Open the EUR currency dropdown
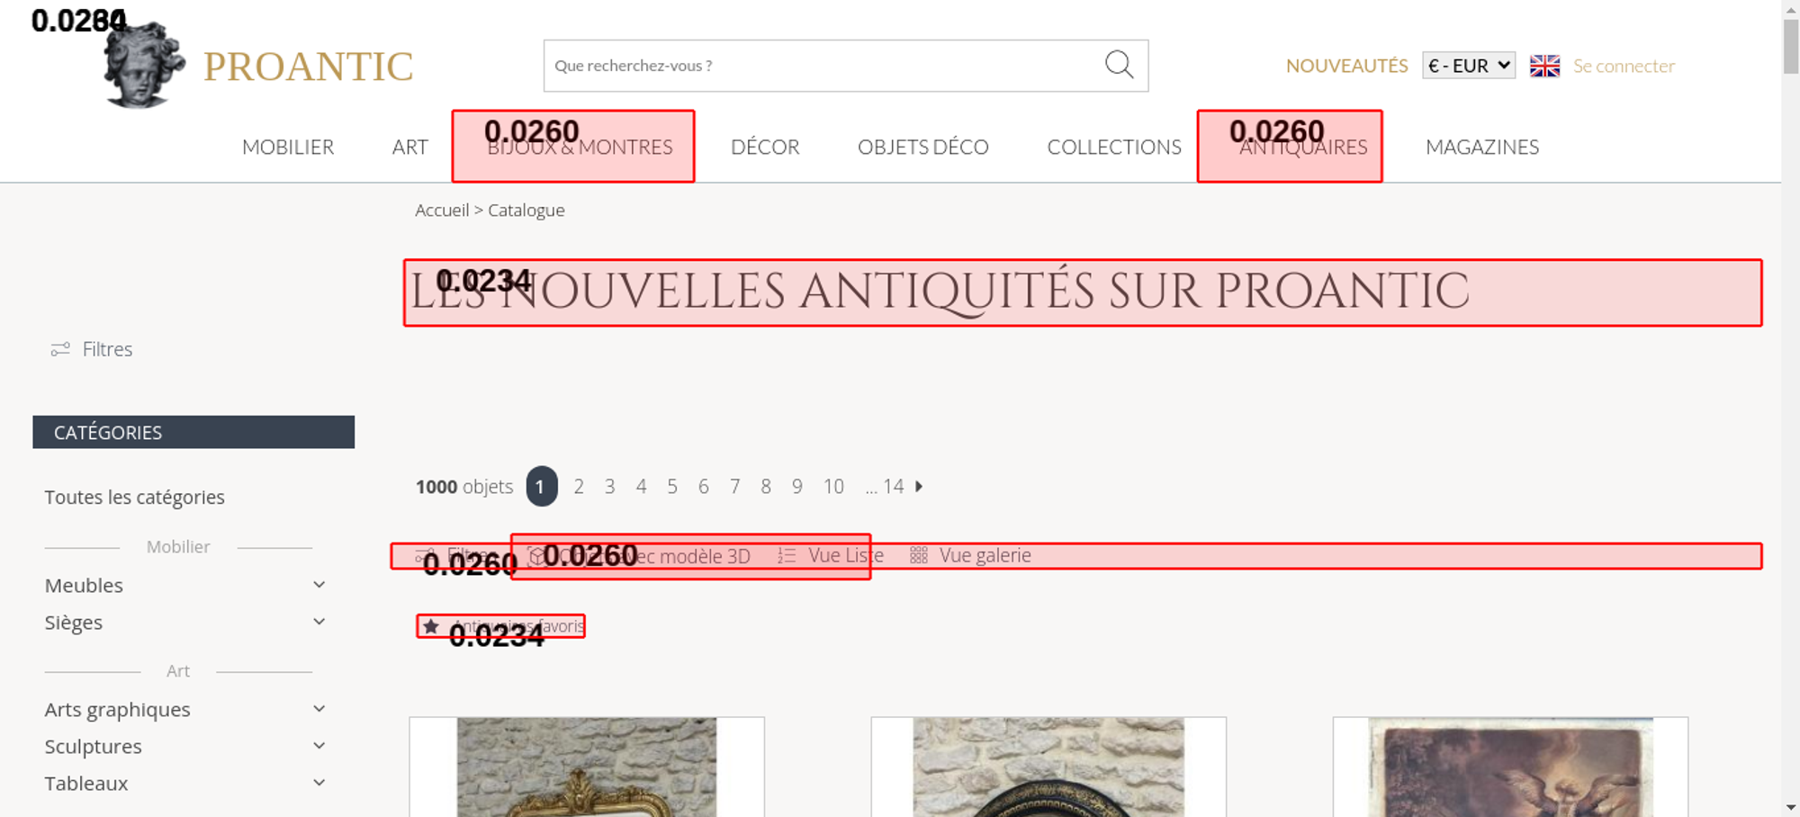 click(1468, 66)
